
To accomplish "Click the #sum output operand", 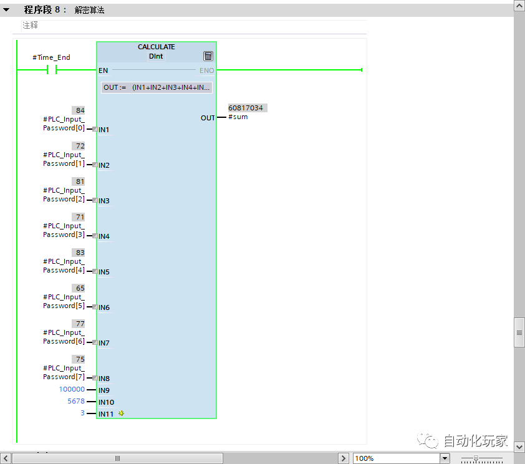I will pos(238,117).
